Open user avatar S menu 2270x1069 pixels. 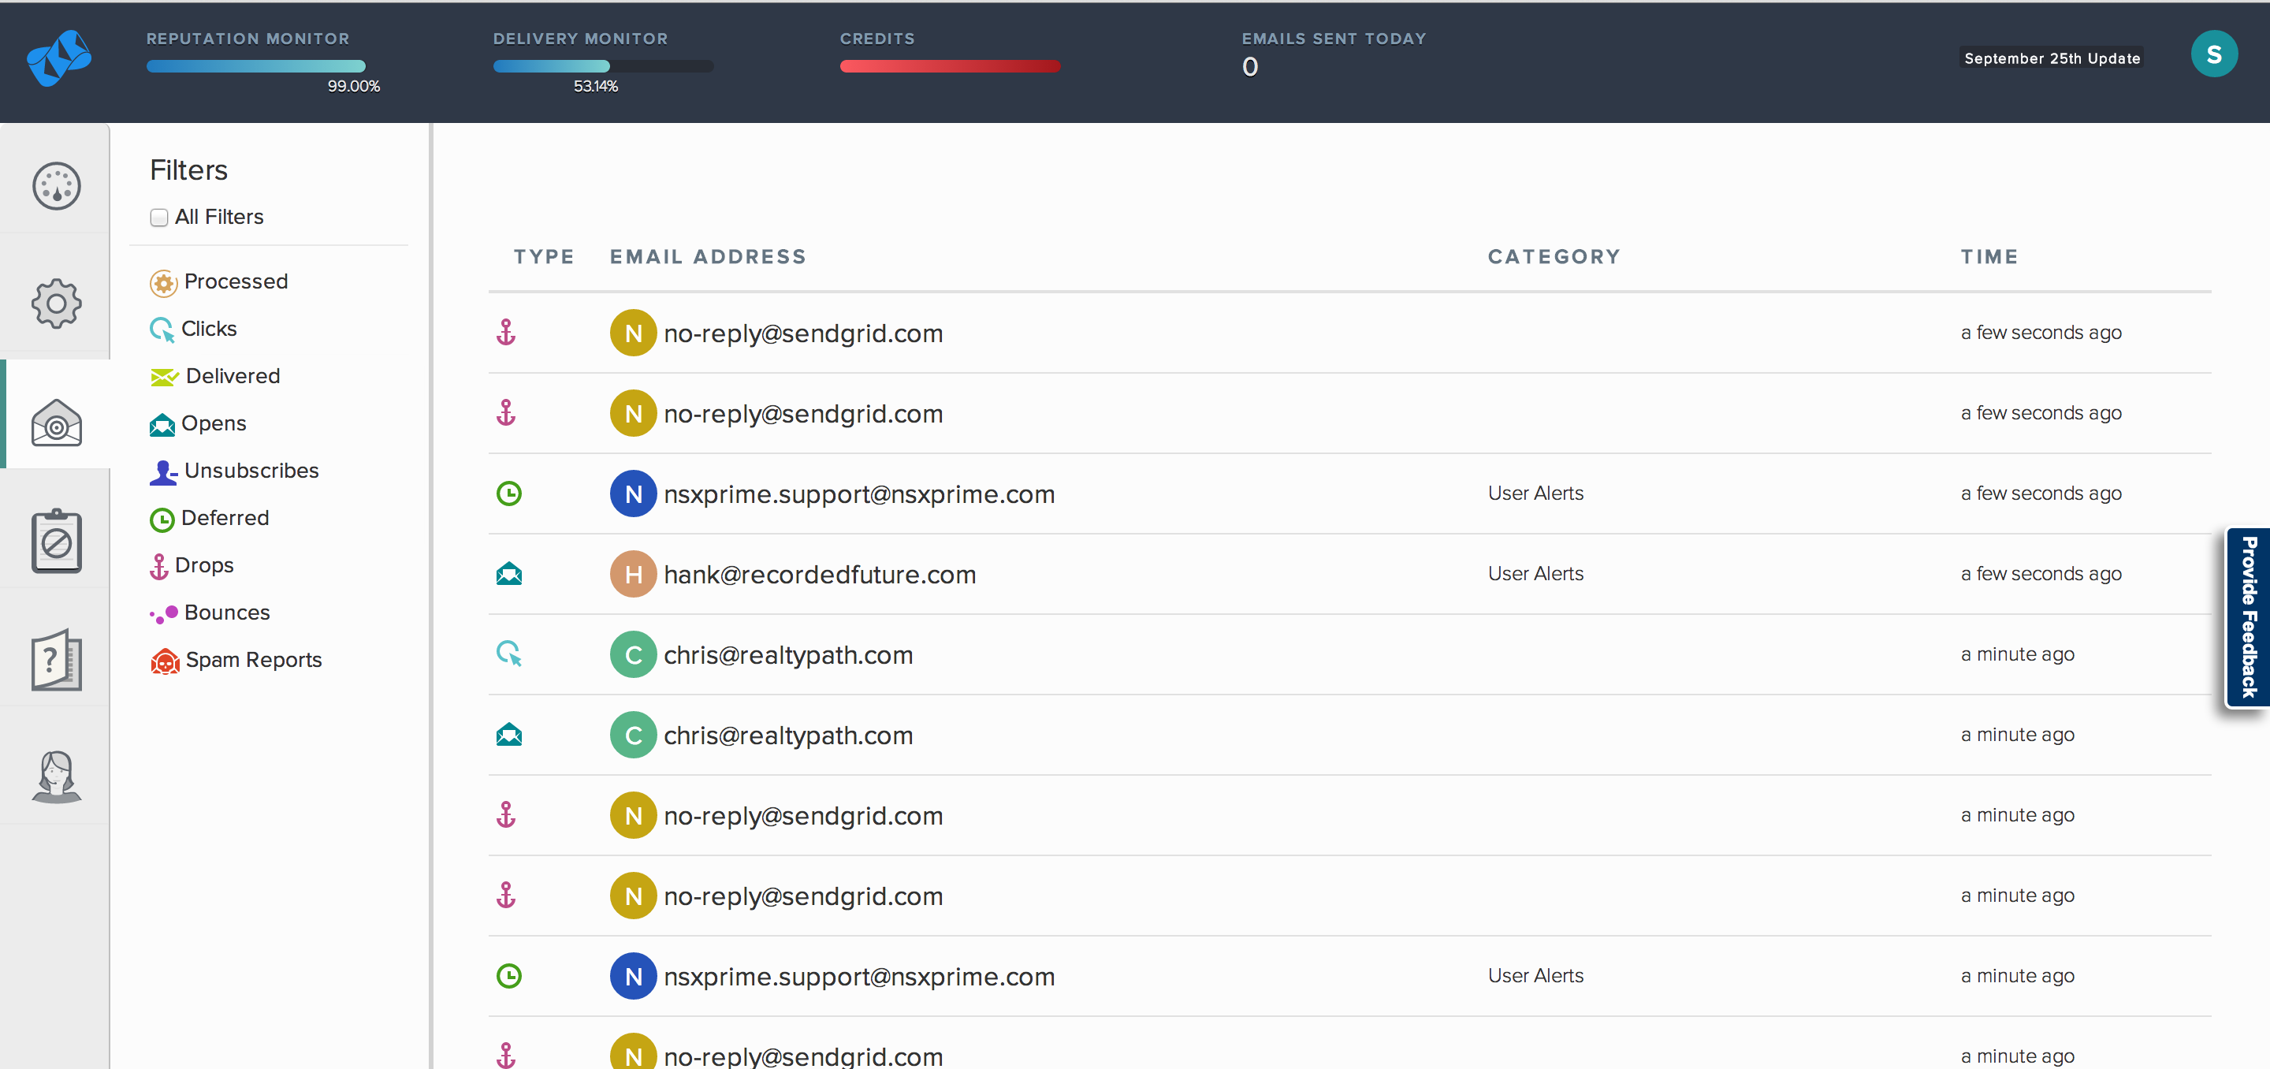(2212, 54)
